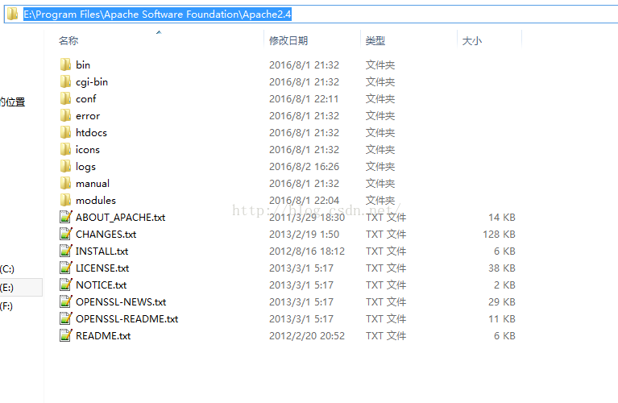This screenshot has height=403, width=618.
Task: Click the htdocs folder icon
Action: pos(65,132)
